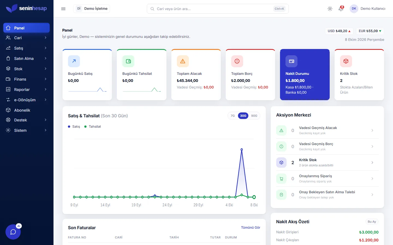The image size is (393, 245).
Task: Click the Bu Ay period badge
Action: tap(372, 222)
